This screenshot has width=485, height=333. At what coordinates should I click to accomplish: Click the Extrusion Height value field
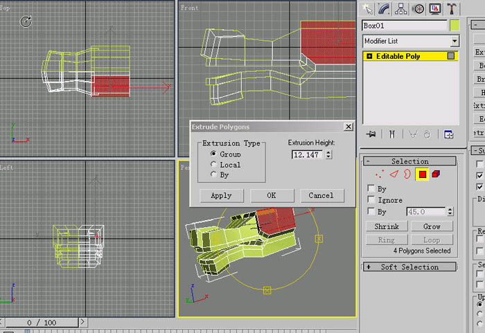coord(307,154)
